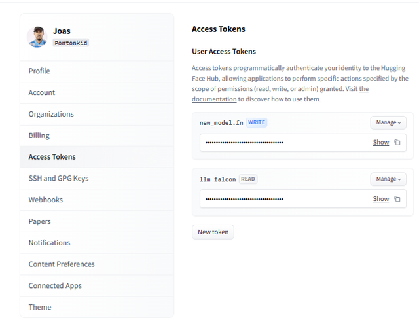Screen dimensions: 419x324
Task: Copy the new_model.fn token
Action: click(x=397, y=143)
